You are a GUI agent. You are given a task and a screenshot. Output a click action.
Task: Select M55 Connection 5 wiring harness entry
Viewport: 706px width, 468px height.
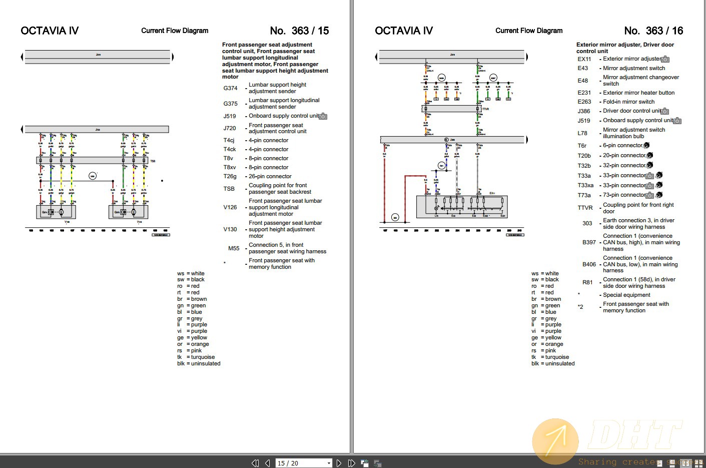tap(277, 248)
